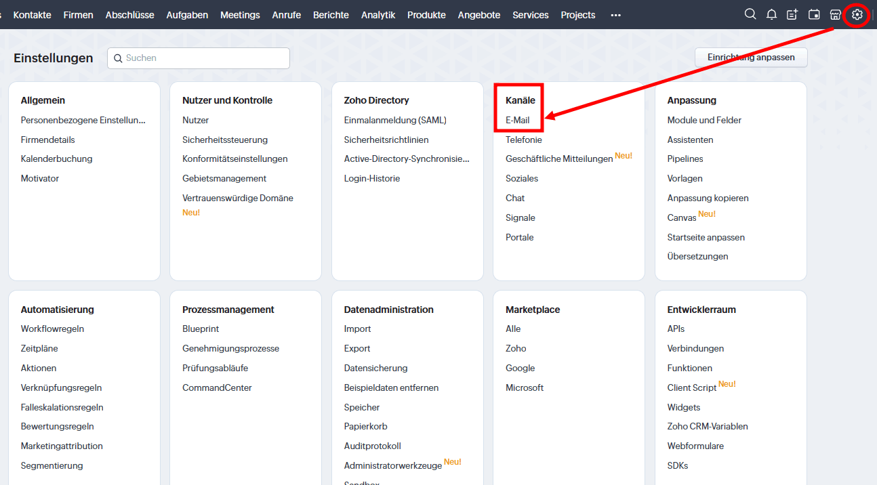Open the Berichte tab

[x=331, y=15]
